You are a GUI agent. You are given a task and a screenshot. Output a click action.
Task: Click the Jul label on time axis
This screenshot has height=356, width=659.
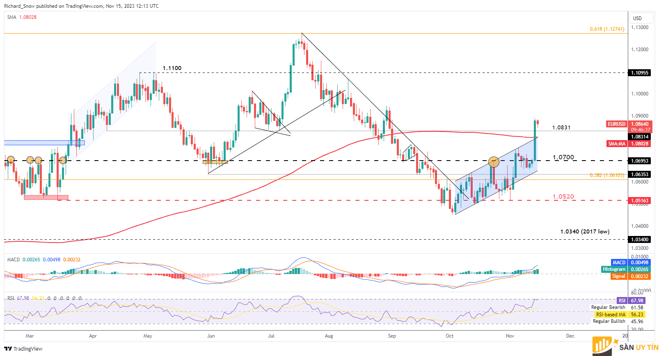pos(271,336)
